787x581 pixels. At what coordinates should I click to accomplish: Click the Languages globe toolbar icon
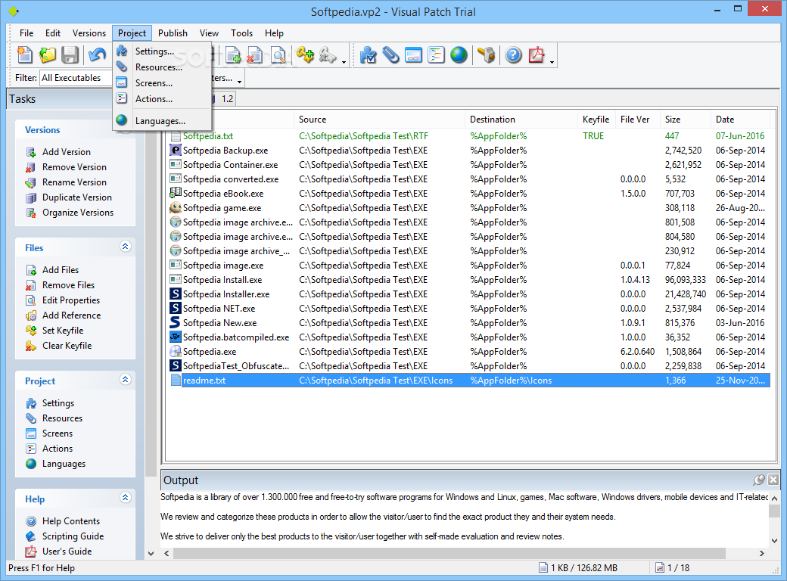tap(459, 55)
